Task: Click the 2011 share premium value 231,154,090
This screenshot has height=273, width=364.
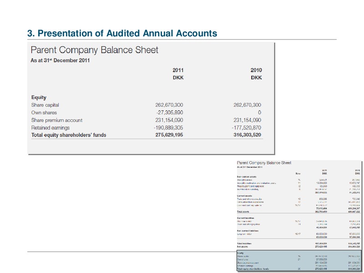Action: (x=169, y=120)
